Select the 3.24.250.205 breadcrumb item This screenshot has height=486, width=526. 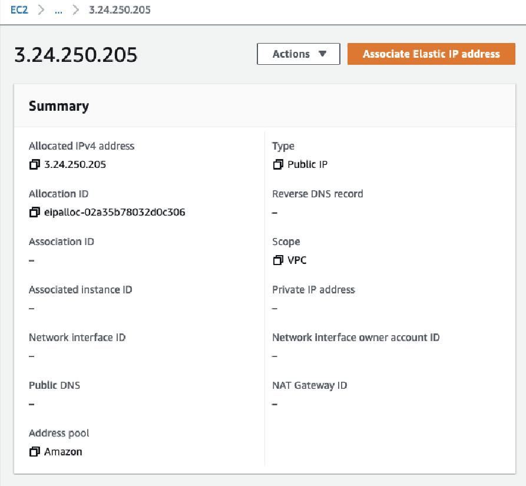pos(120,10)
